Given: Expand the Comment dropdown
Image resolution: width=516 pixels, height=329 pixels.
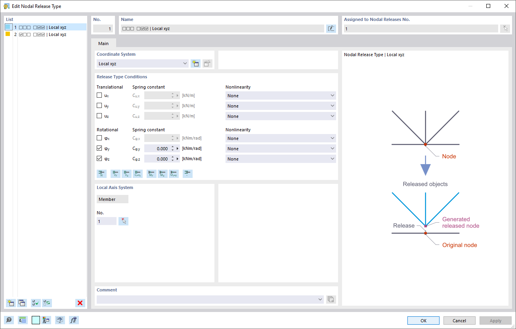Looking at the screenshot, I should tap(320, 299).
